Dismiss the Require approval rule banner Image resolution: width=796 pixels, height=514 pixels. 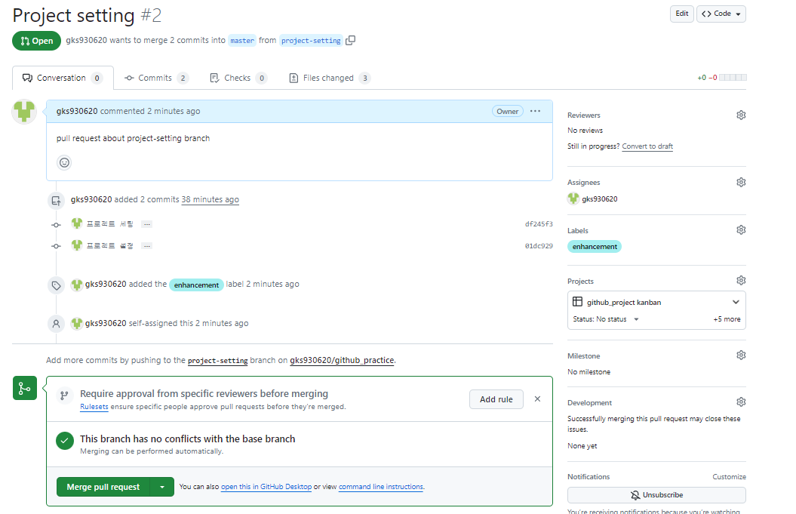[x=537, y=399]
